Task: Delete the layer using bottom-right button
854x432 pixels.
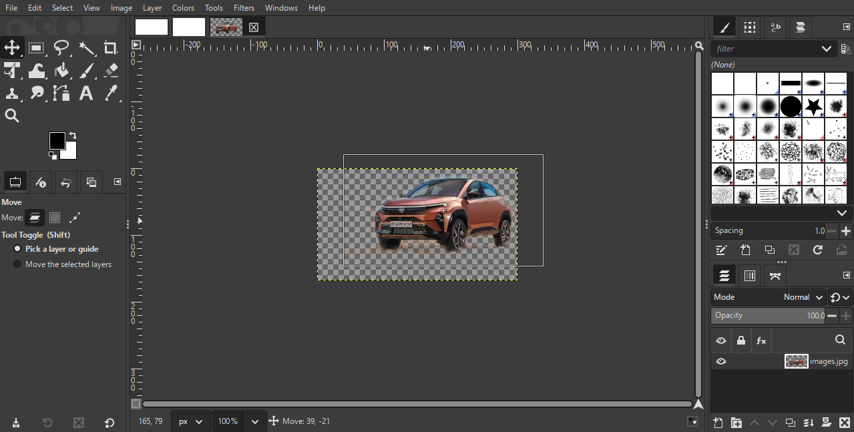Action: [844, 423]
